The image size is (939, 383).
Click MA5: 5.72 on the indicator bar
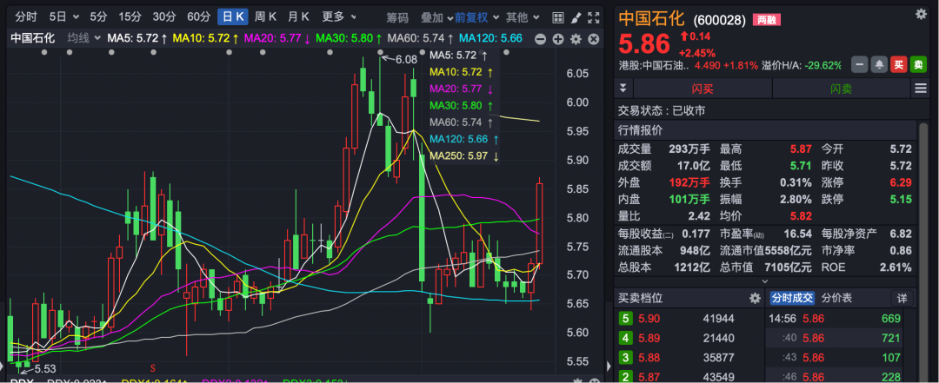pyautogui.click(x=137, y=39)
